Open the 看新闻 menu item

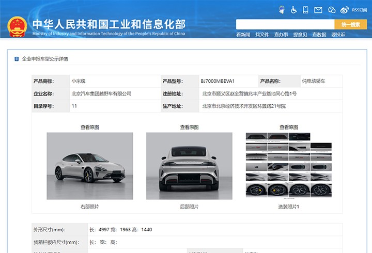click(243, 35)
